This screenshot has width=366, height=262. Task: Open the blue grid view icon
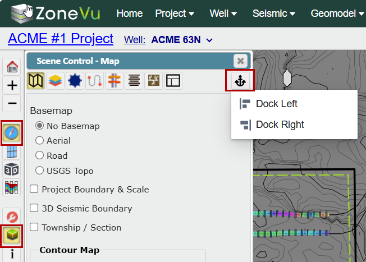point(12,151)
